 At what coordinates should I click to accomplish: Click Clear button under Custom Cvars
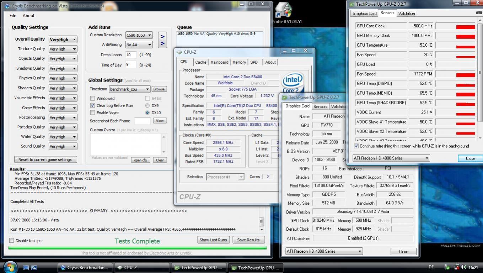(x=160, y=160)
